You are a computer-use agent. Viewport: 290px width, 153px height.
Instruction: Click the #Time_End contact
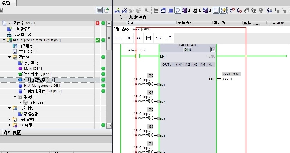(x=138, y=56)
